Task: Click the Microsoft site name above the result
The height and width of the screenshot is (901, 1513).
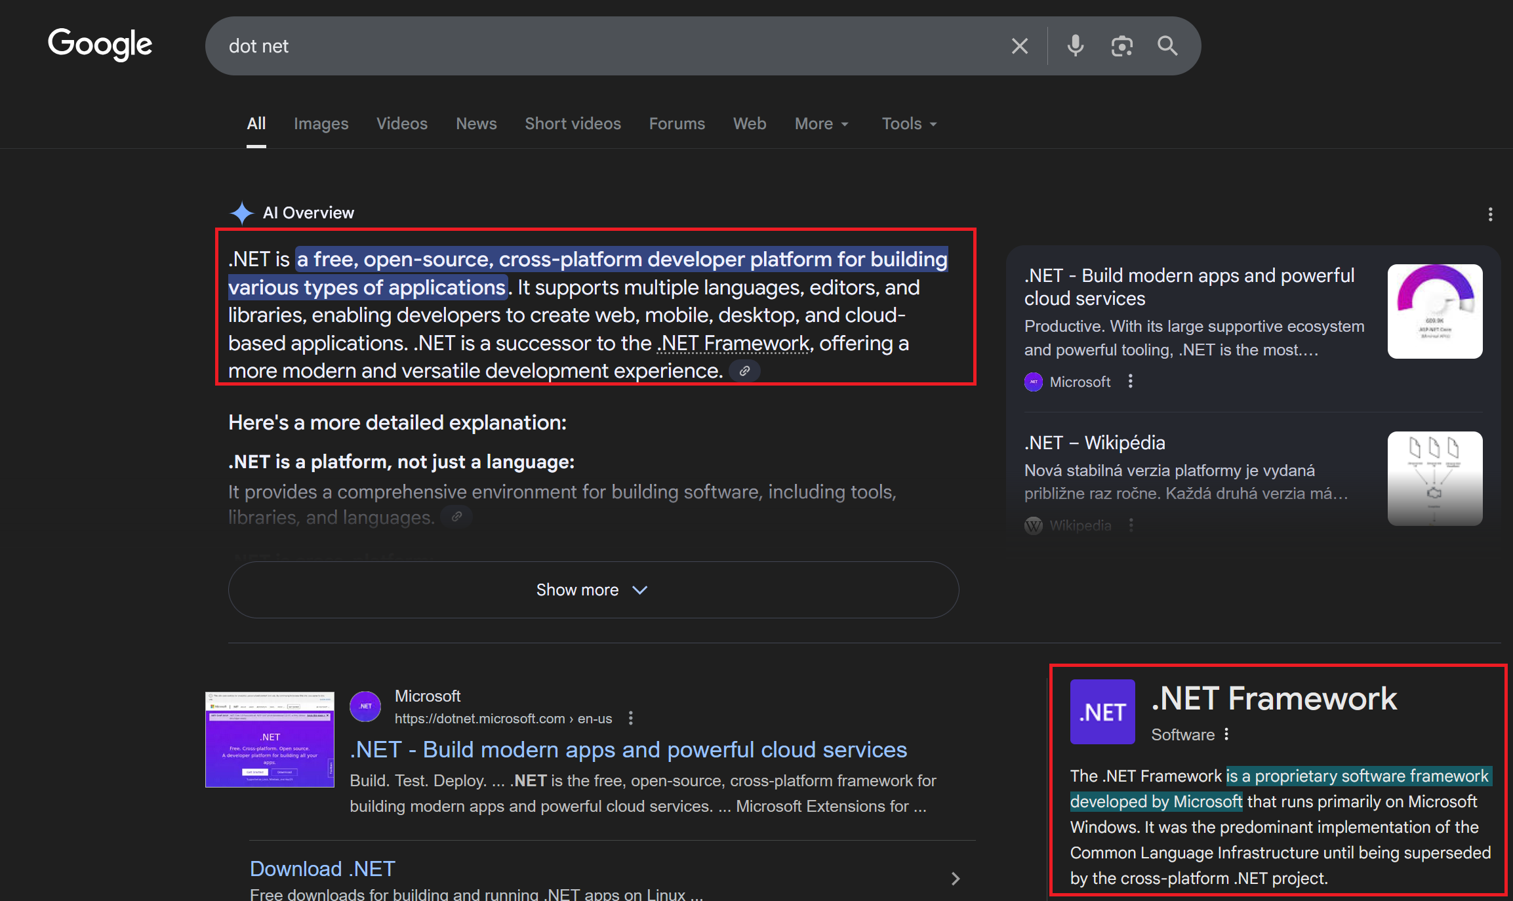Action: click(428, 696)
